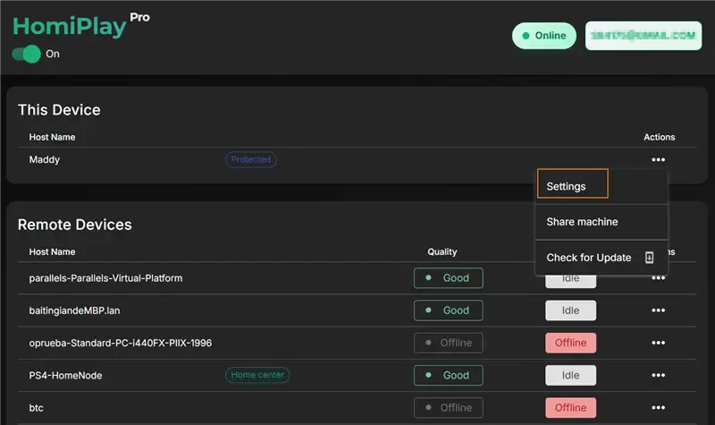Open actions menu for Maddy device
The width and height of the screenshot is (715, 425).
[x=658, y=160]
